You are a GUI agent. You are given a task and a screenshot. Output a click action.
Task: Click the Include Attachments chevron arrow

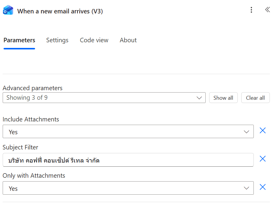pyautogui.click(x=246, y=132)
